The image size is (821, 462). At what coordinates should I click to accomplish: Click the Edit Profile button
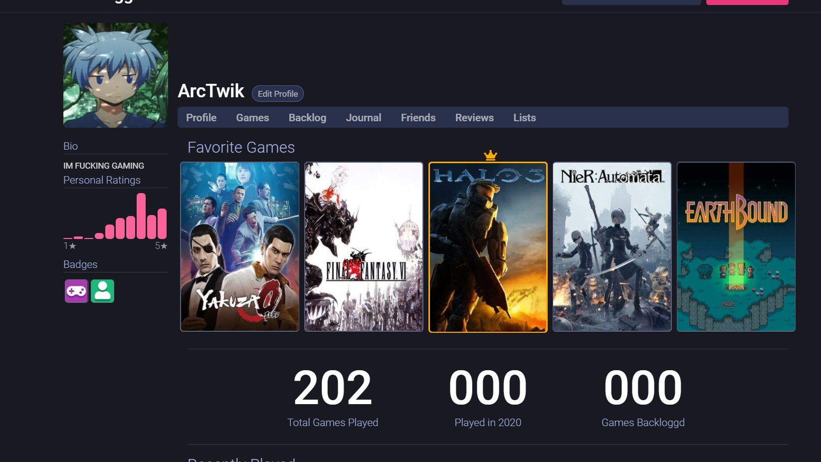point(278,94)
